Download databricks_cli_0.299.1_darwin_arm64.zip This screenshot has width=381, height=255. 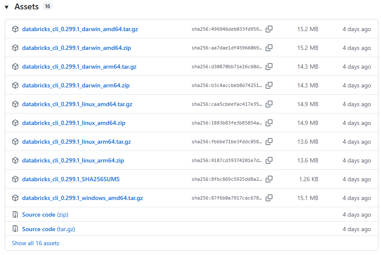(x=76, y=85)
